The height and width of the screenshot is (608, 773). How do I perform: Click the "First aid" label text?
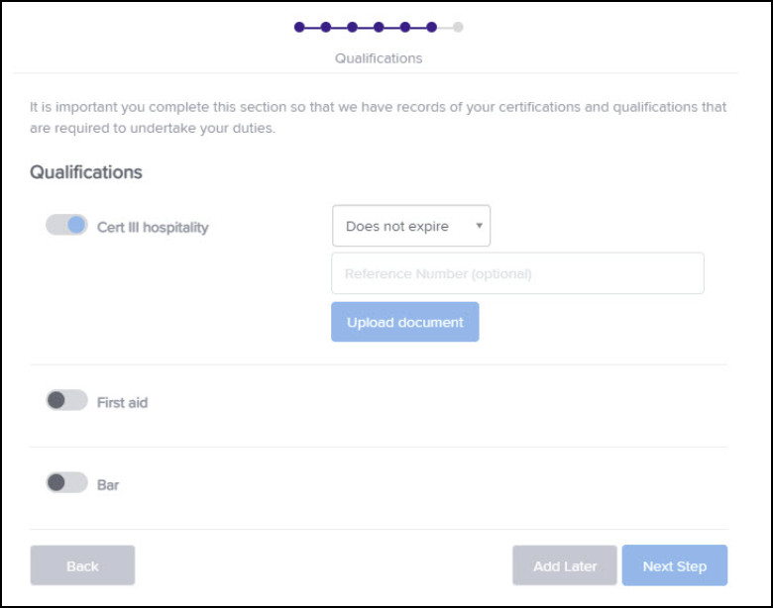click(x=122, y=403)
